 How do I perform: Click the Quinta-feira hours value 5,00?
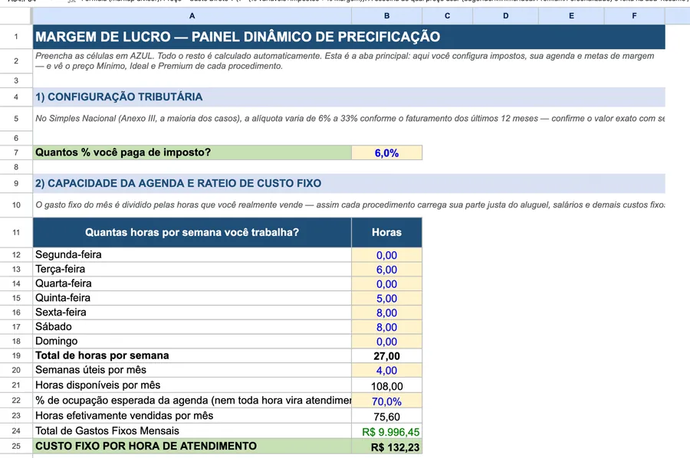coord(386,299)
